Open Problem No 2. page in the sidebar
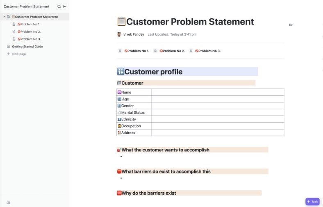Viewport: 323px width, 207px height. click(x=30, y=32)
